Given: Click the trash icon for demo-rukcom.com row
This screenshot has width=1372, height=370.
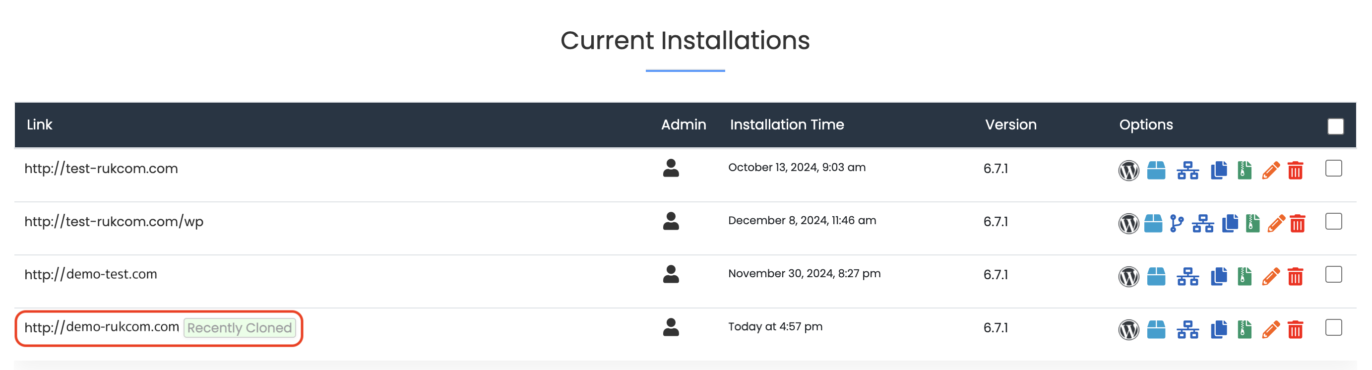Looking at the screenshot, I should (x=1295, y=329).
